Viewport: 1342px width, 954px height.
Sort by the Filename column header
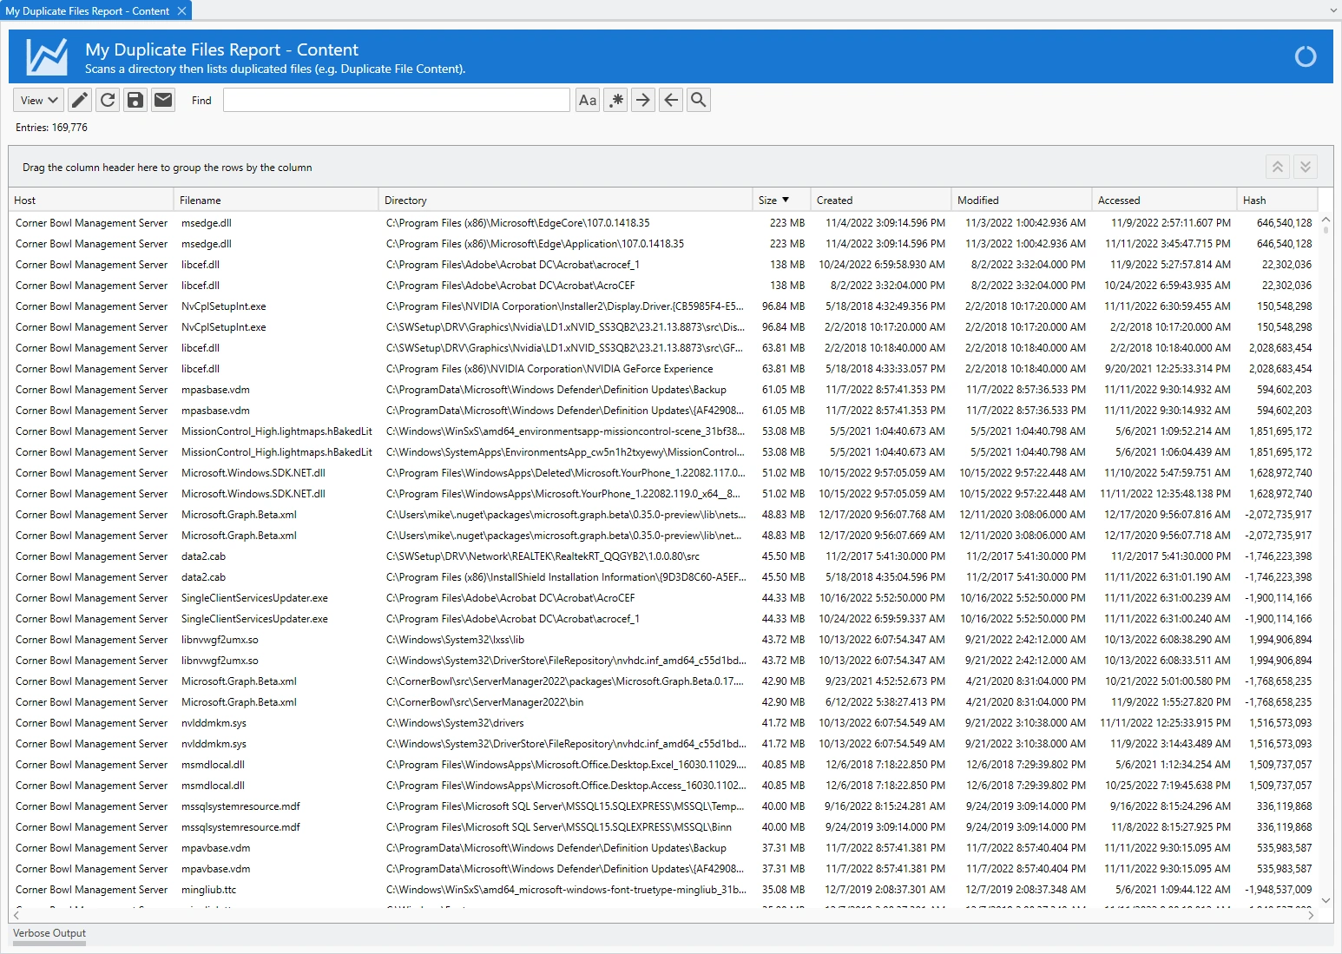pos(201,201)
